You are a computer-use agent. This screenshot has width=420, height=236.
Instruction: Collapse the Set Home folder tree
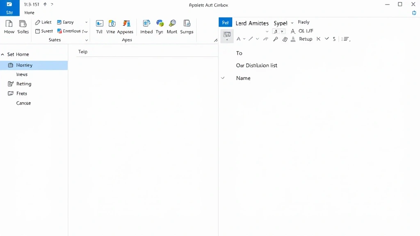click(3, 54)
